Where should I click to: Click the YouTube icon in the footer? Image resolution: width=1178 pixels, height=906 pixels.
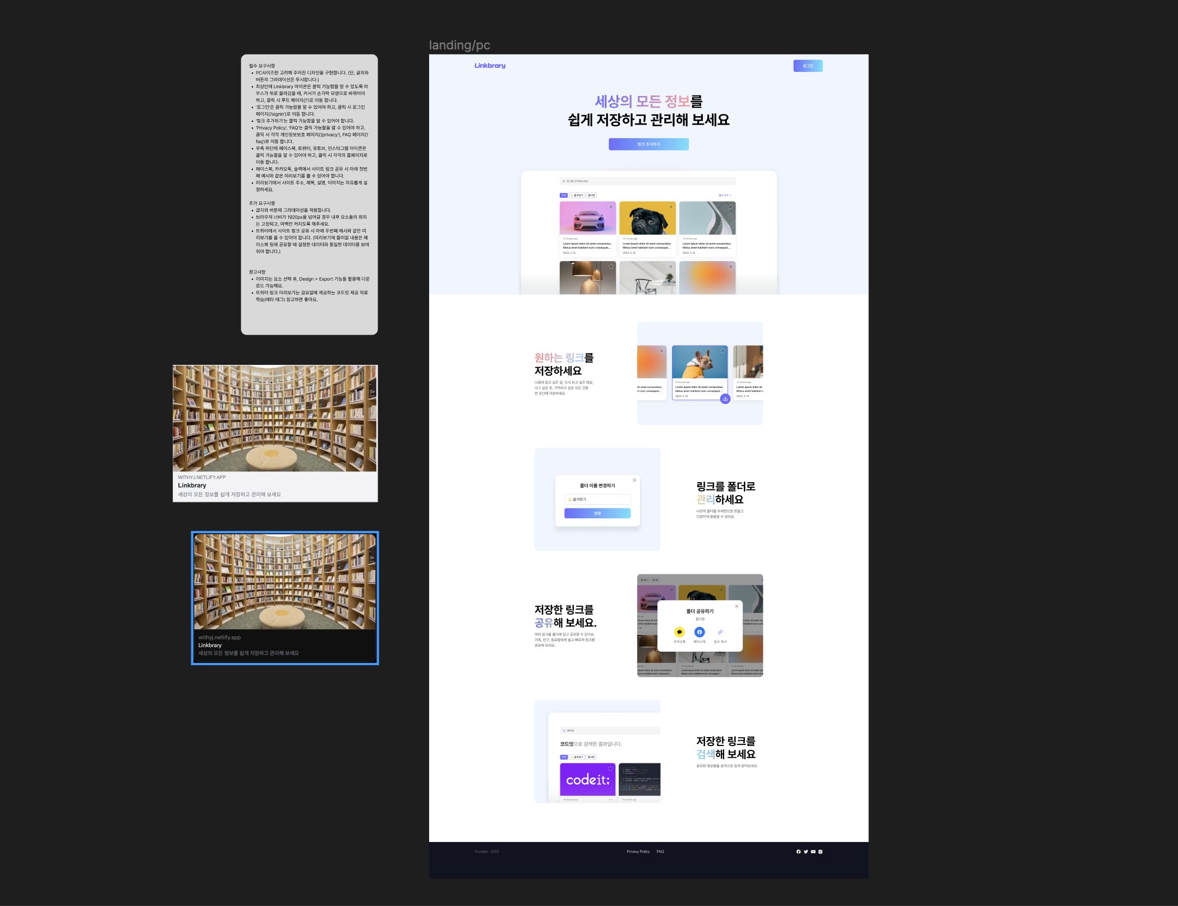pos(813,852)
